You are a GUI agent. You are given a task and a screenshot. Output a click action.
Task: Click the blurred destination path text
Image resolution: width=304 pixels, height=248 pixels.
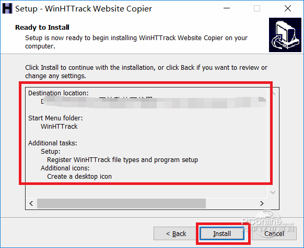click(x=153, y=102)
